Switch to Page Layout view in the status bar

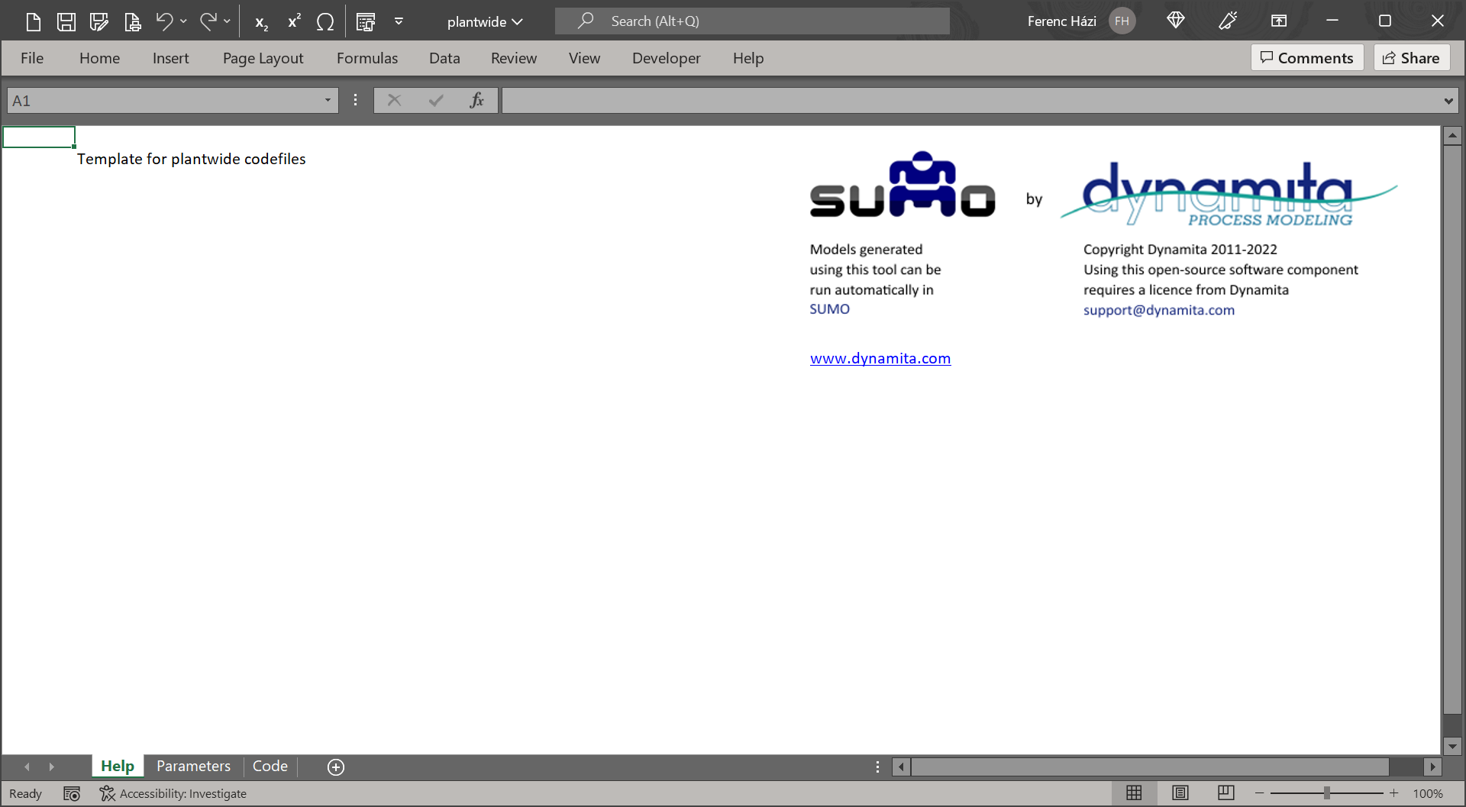[x=1180, y=793]
